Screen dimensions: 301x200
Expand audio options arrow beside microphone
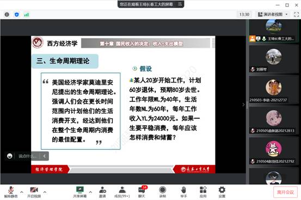coord(22,192)
